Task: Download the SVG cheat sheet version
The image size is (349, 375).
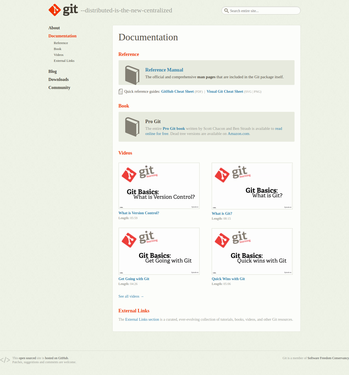Action: coord(248,92)
